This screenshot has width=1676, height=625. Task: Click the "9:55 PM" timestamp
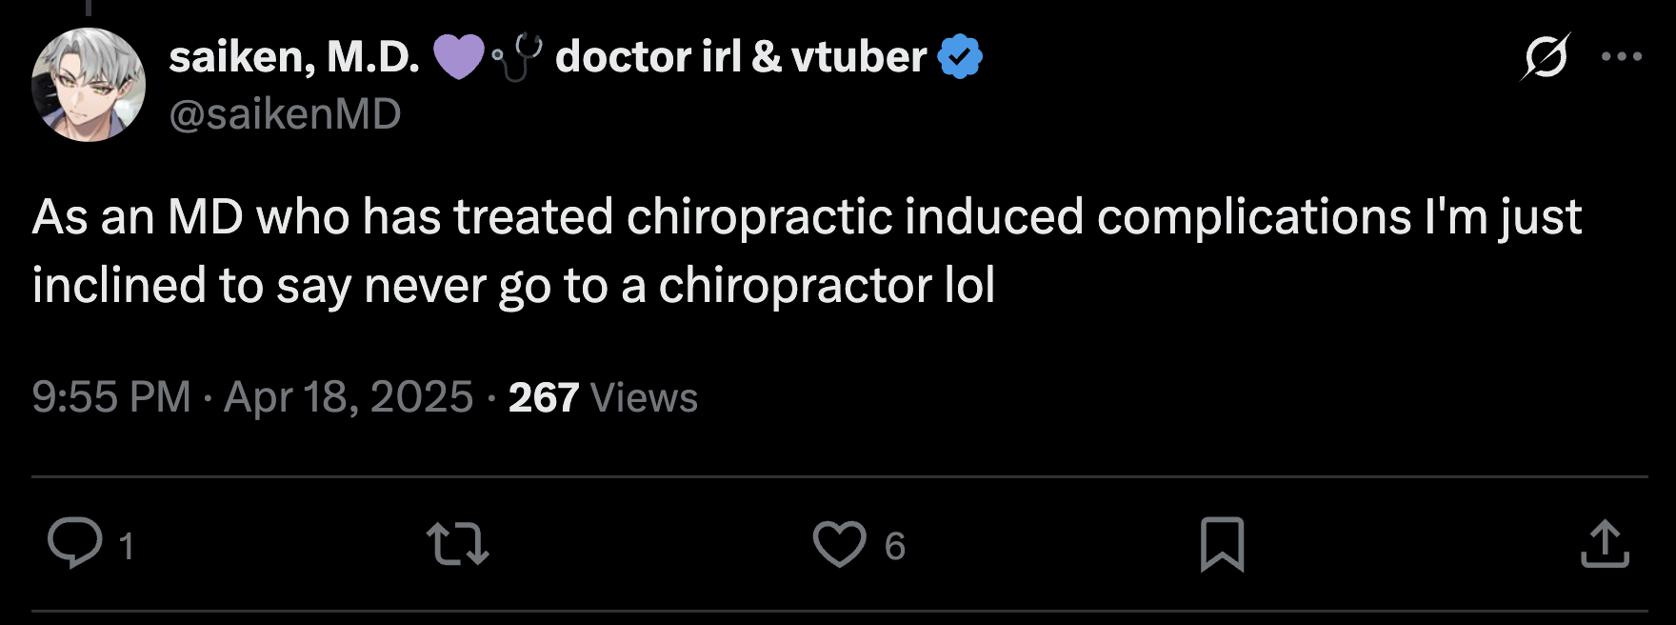tap(111, 396)
